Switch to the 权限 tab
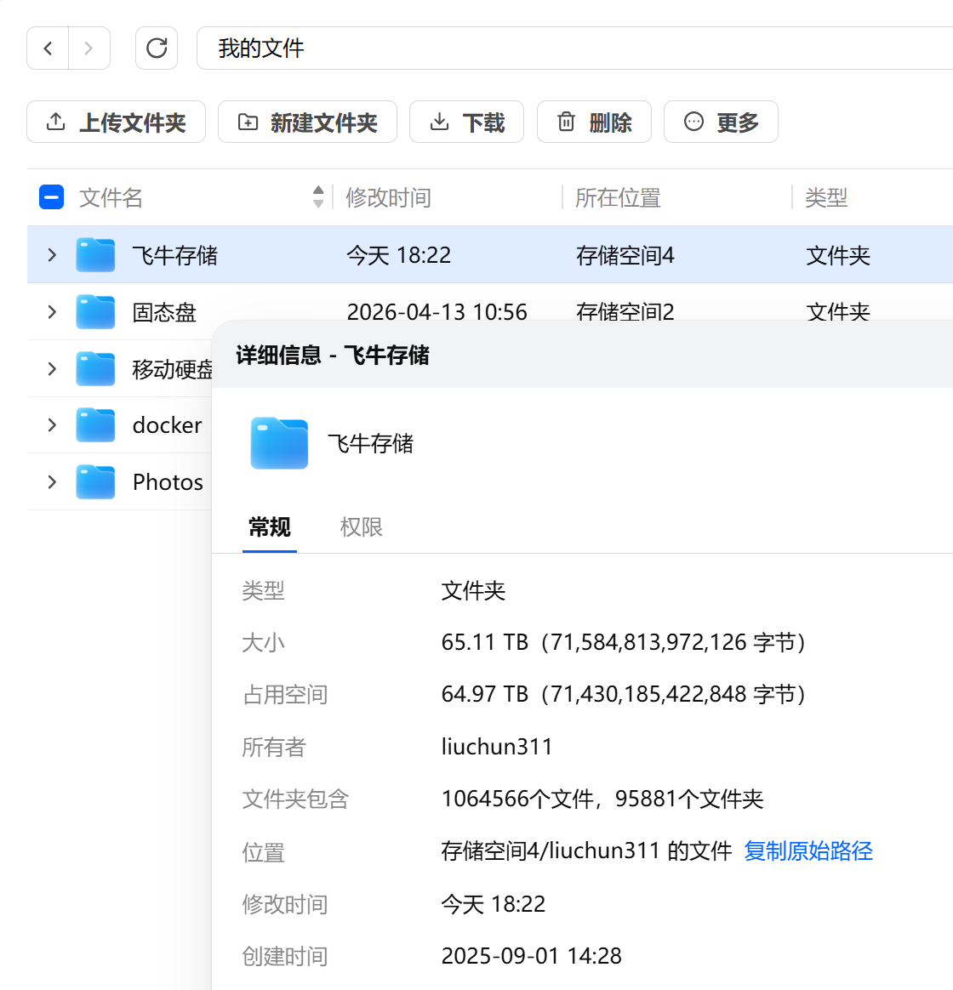The image size is (953, 990). [x=360, y=527]
